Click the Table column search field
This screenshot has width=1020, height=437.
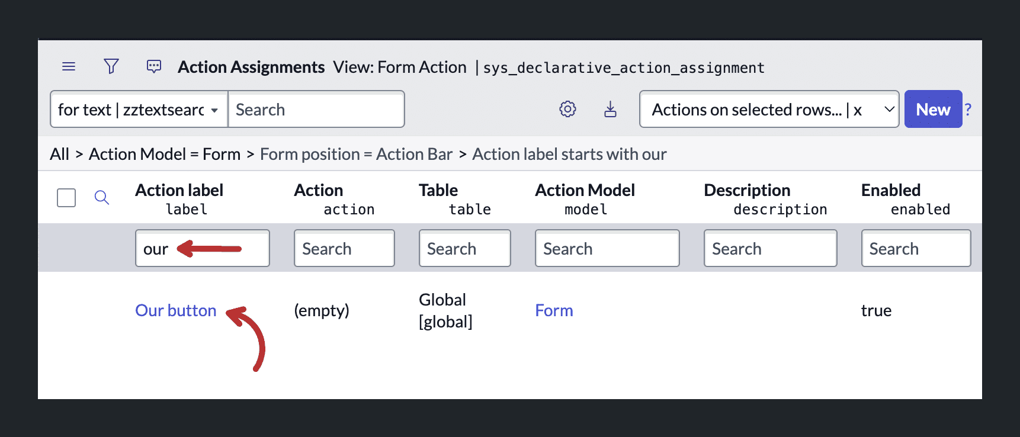464,248
